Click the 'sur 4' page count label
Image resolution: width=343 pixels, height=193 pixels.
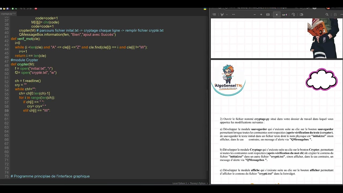tap(285, 15)
